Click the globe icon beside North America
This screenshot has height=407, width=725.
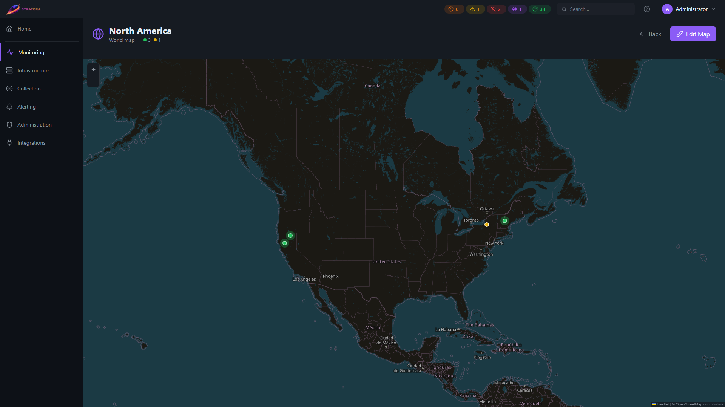[x=98, y=34]
